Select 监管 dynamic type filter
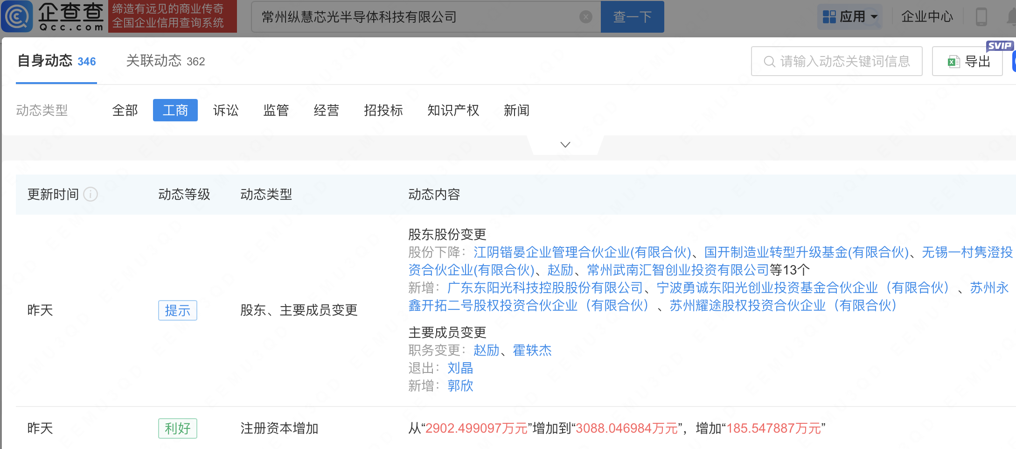Image resolution: width=1016 pixels, height=449 pixels. click(x=276, y=110)
